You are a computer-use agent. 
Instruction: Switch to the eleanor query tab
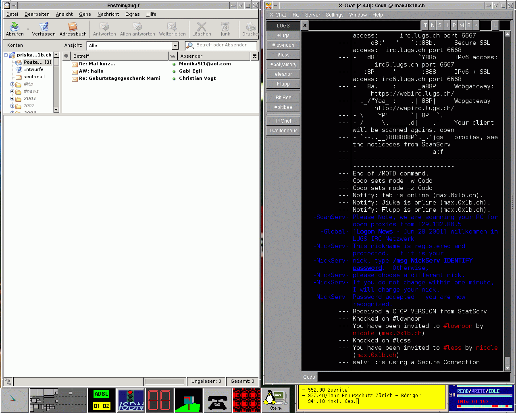point(283,74)
